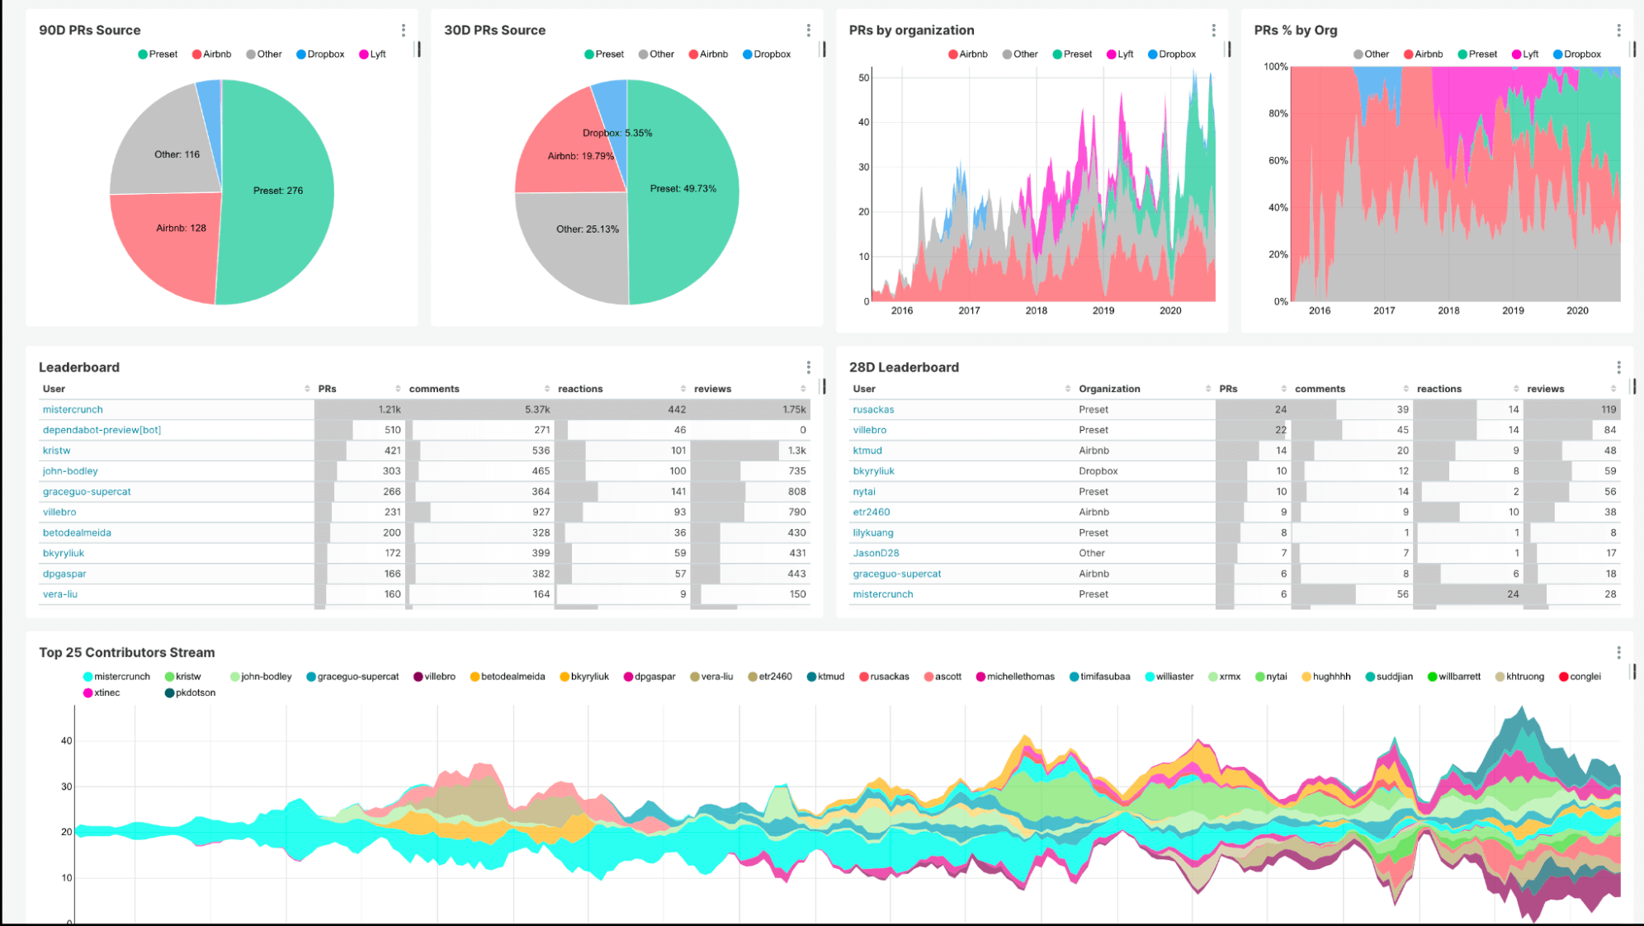1644x926 pixels.
Task: Open lilykuang link in 28D Leaderboard
Action: point(873,532)
